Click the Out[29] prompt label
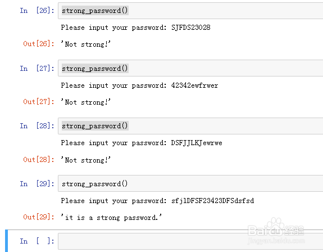 (39, 217)
